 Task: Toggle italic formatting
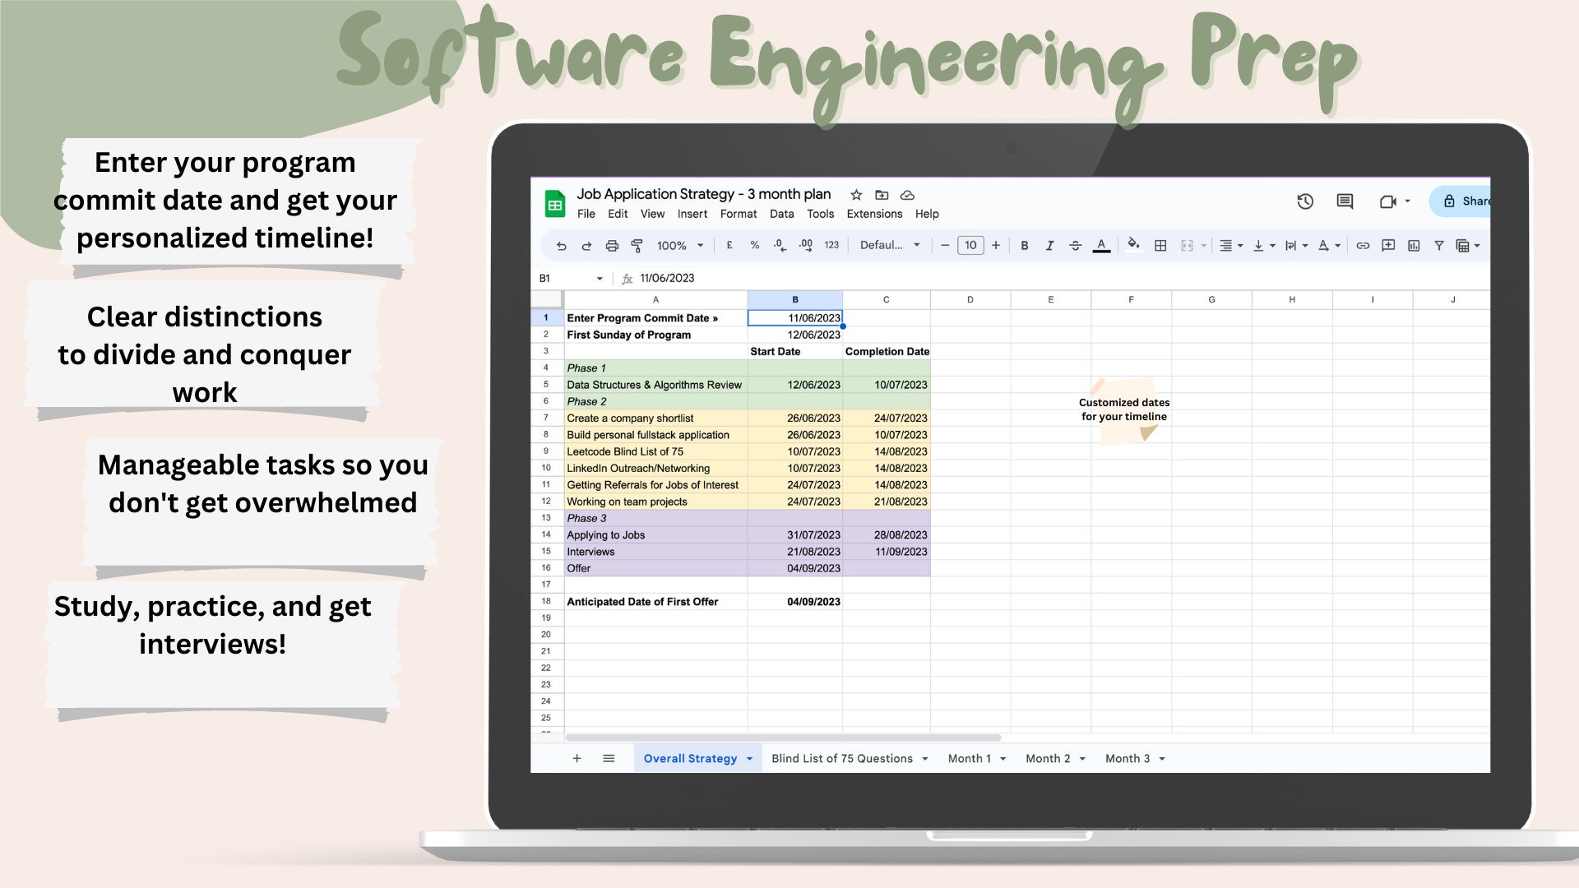pyautogui.click(x=1050, y=245)
